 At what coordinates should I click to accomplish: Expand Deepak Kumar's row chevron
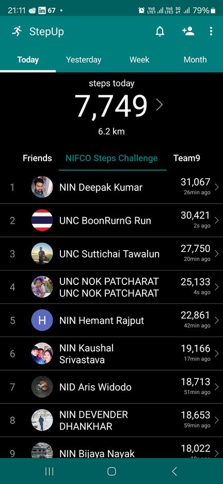pyautogui.click(x=216, y=187)
